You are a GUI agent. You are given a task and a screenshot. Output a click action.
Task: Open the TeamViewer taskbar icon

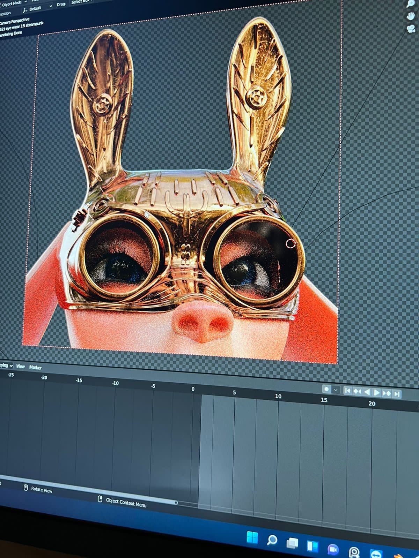(x=376, y=554)
